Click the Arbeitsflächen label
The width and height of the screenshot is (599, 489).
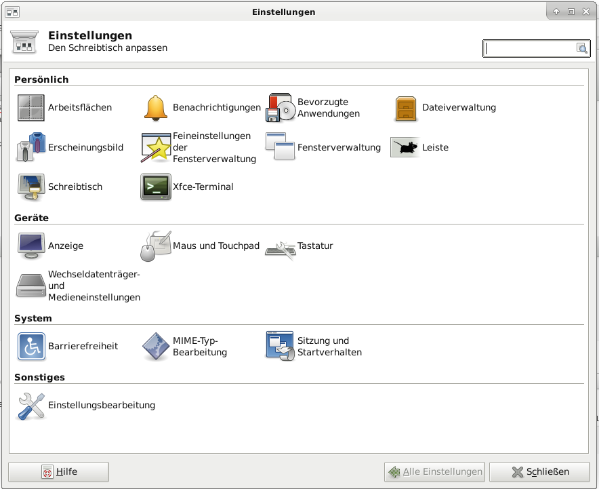80,107
